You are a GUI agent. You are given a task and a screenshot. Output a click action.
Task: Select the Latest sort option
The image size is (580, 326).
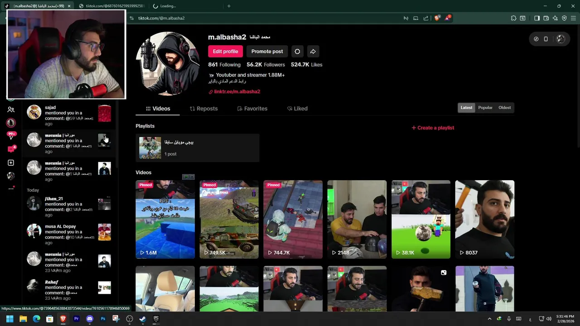tap(466, 108)
